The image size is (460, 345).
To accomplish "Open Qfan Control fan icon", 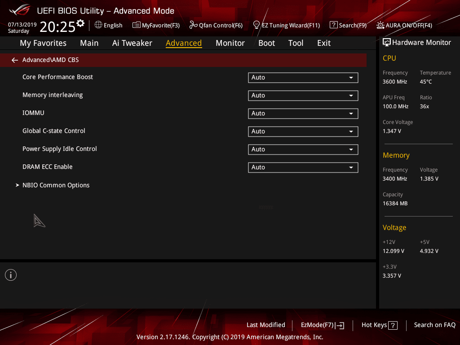I will 193,25.
